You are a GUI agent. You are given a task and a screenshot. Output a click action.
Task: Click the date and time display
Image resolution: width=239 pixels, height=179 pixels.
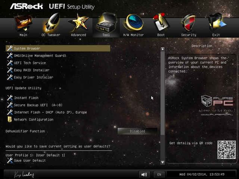tap(202, 175)
